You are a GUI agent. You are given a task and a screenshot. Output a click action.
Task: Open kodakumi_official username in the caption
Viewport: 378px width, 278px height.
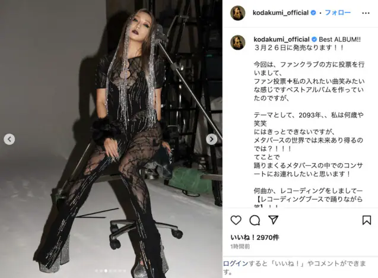(281, 39)
